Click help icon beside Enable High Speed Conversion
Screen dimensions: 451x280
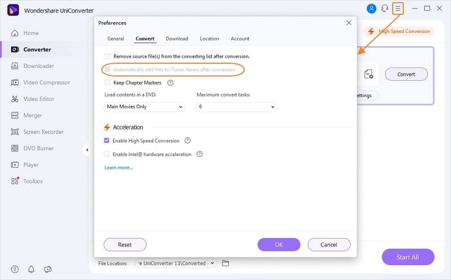(x=187, y=141)
